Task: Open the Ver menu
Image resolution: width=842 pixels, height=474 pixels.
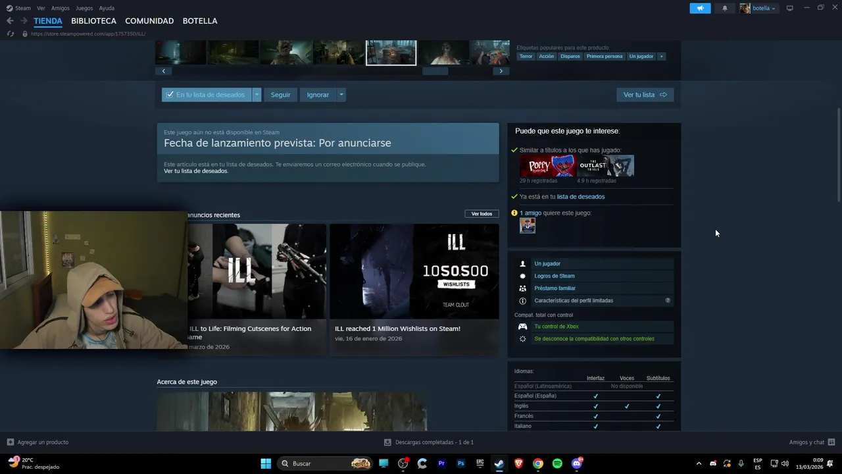Action: coord(41,8)
